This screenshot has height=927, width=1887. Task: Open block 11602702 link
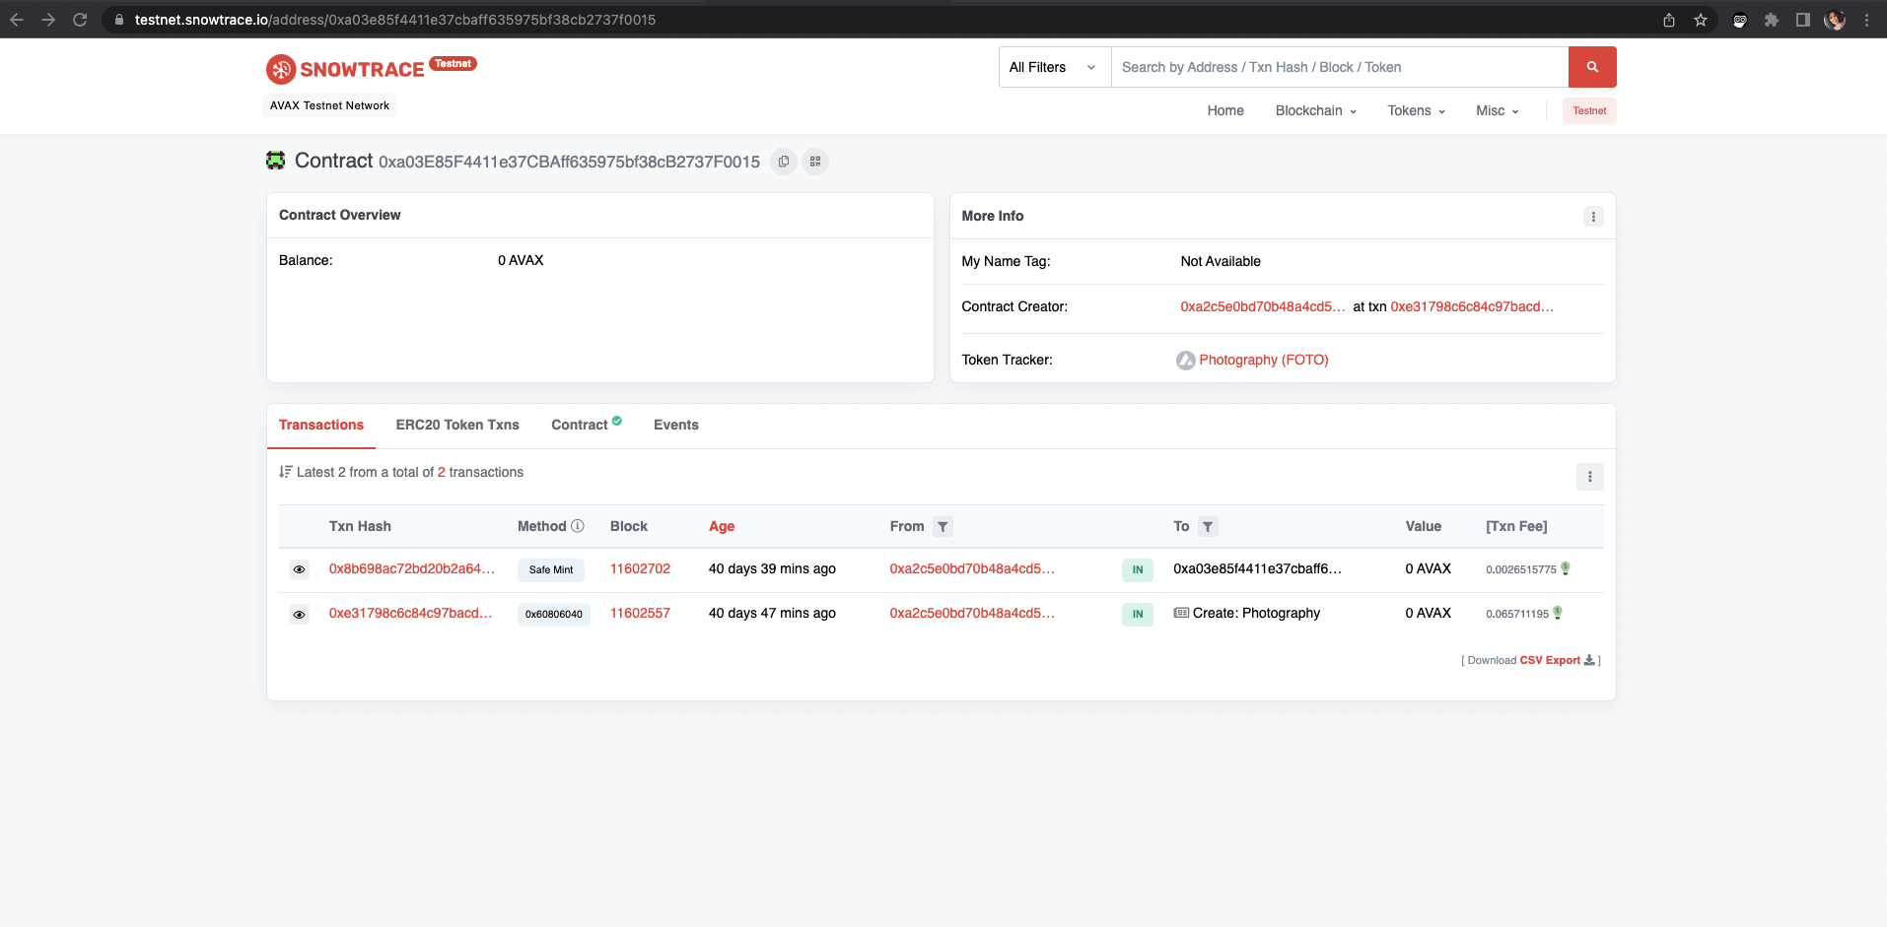[640, 569]
